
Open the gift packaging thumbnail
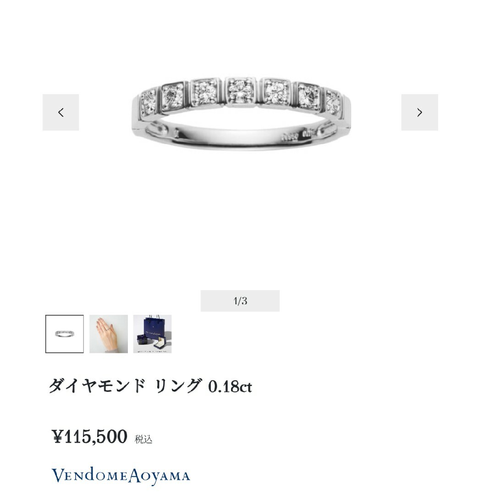(153, 334)
